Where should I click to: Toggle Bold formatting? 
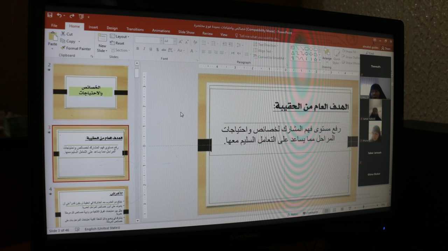[138, 49]
